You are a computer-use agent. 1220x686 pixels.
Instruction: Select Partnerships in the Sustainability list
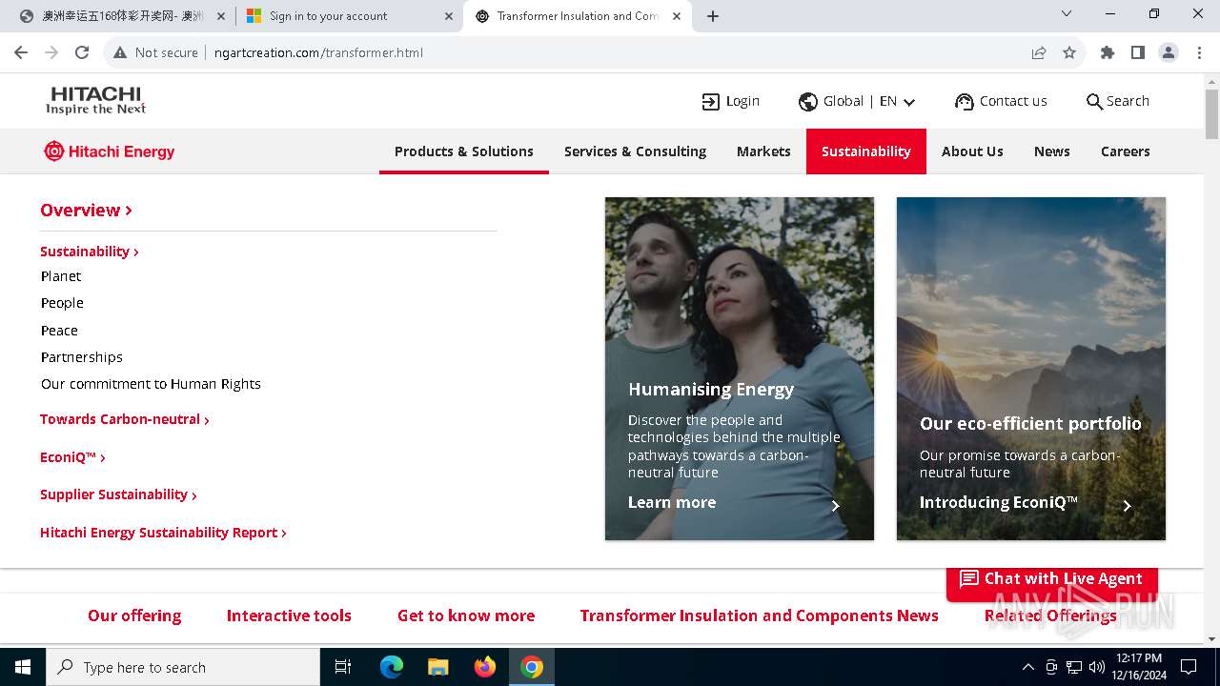(x=82, y=357)
